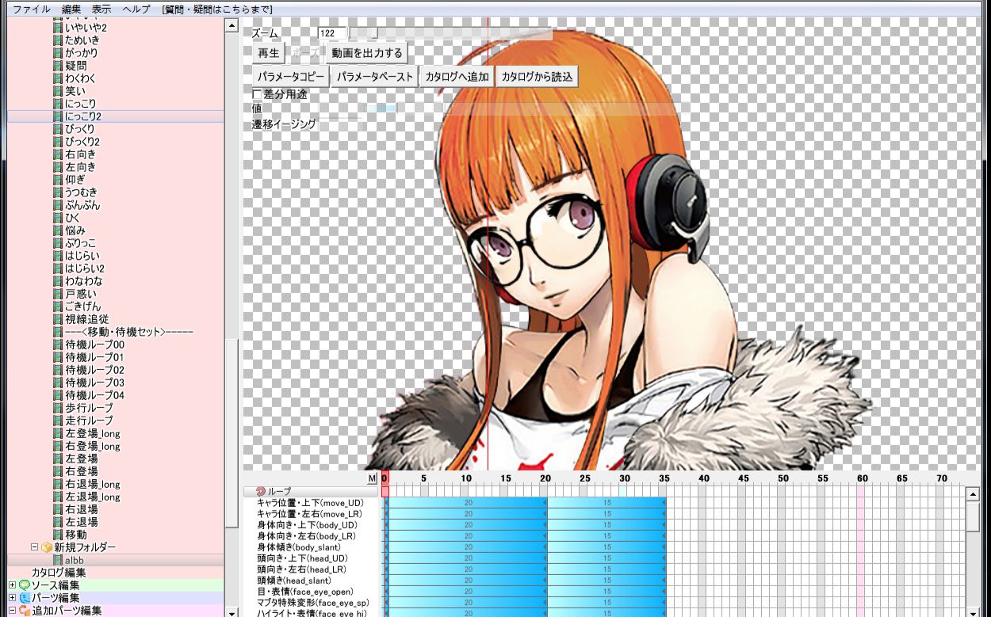Select the film icon for ぷんぷん

58,205
